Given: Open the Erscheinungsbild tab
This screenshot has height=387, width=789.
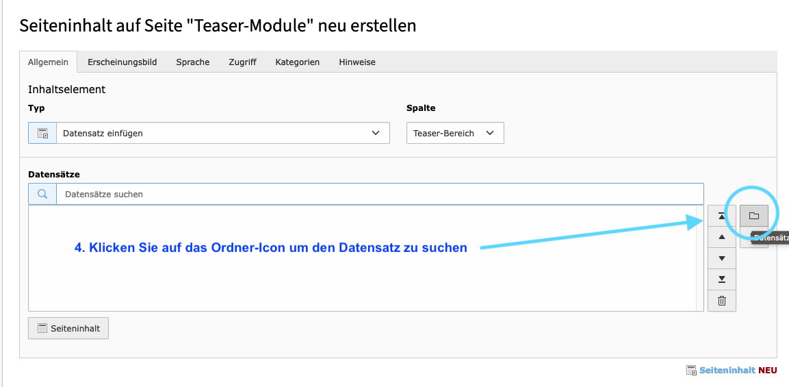Looking at the screenshot, I should [122, 62].
